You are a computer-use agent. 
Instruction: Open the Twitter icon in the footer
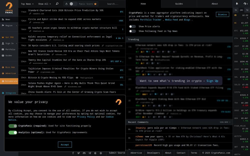[78, 153]
